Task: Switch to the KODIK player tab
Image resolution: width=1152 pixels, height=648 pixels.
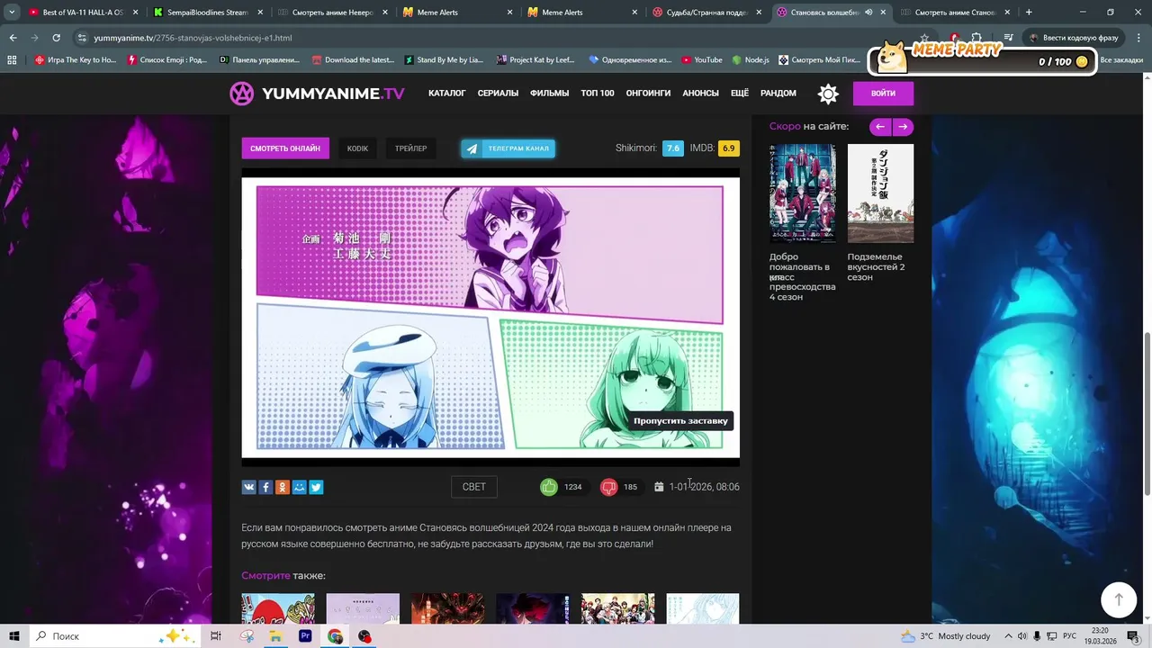Action: (x=357, y=148)
